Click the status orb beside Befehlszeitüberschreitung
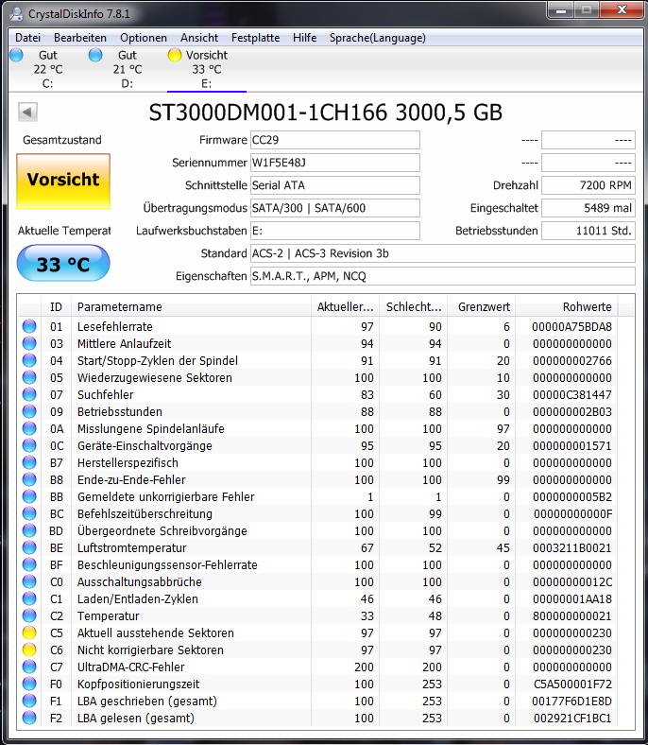The height and width of the screenshot is (745, 648). pyautogui.click(x=29, y=514)
